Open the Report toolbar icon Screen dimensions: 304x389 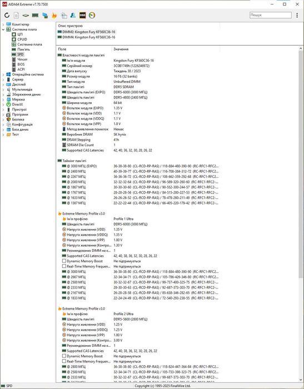[x=16, y=16]
